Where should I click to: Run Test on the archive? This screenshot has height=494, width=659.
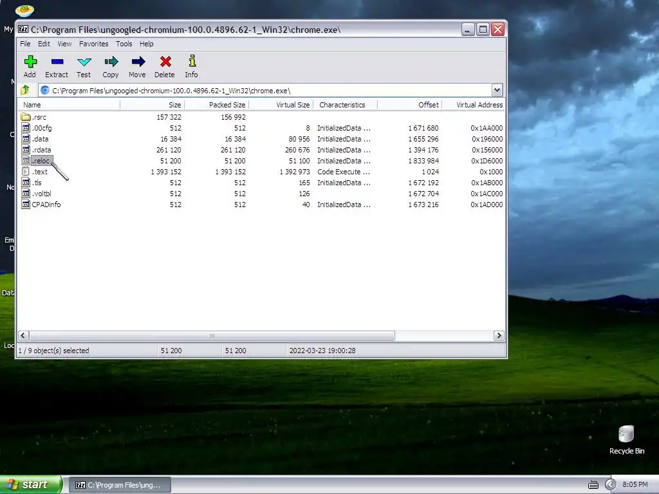(x=84, y=62)
